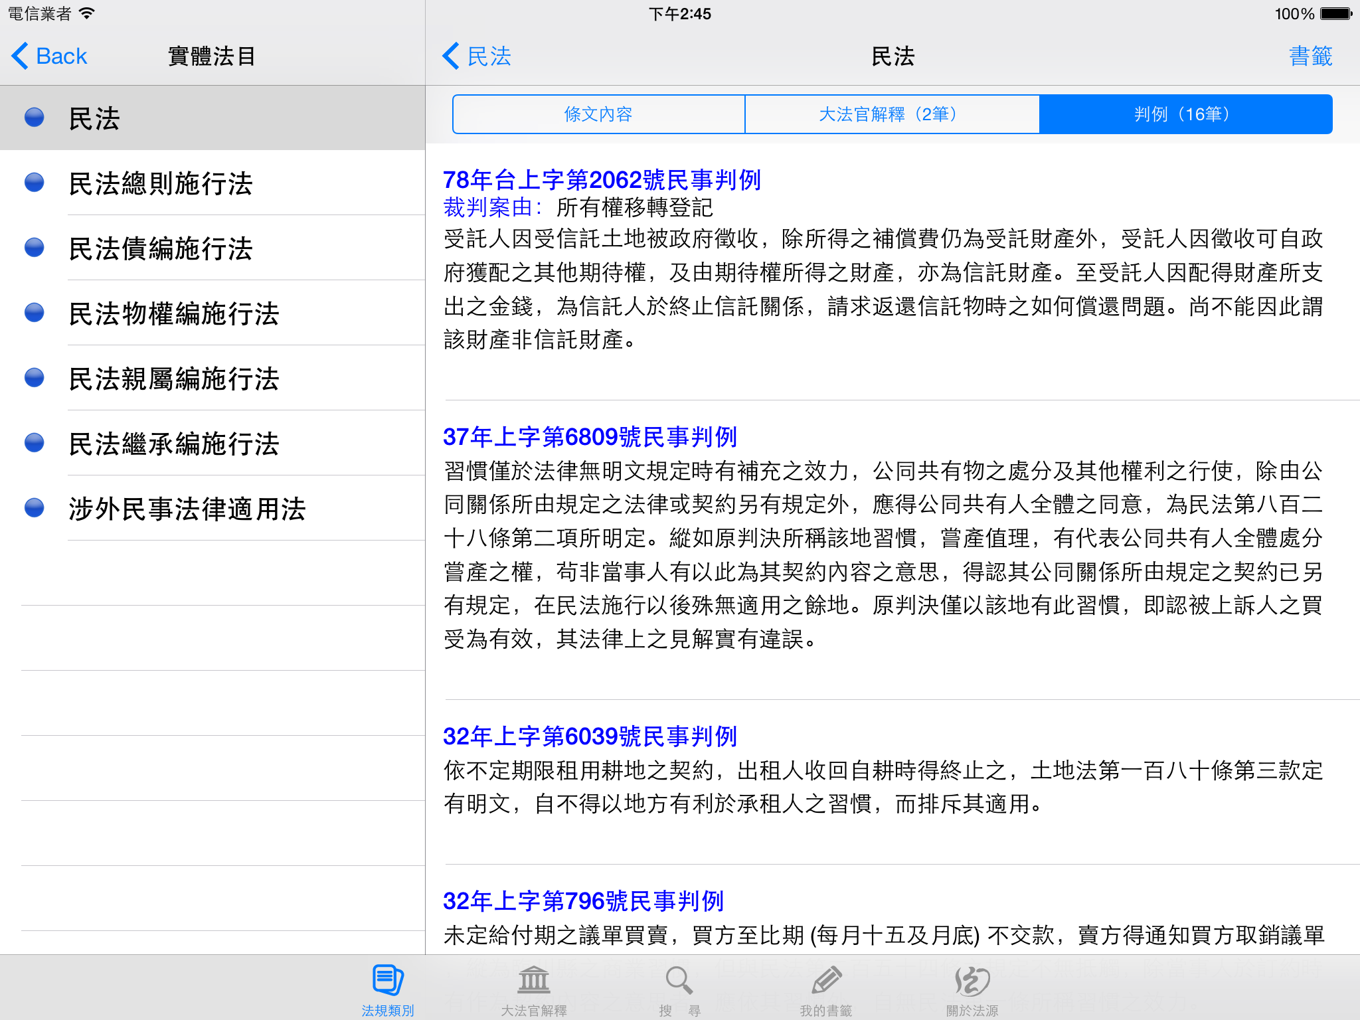Open 32年上字第796號民事判例 link
This screenshot has width=1360, height=1020.
(x=583, y=901)
